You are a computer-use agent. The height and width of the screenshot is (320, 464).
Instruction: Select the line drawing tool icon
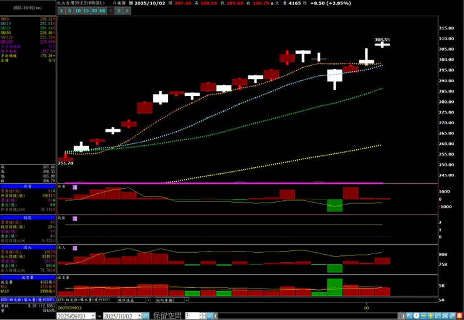[452, 316]
